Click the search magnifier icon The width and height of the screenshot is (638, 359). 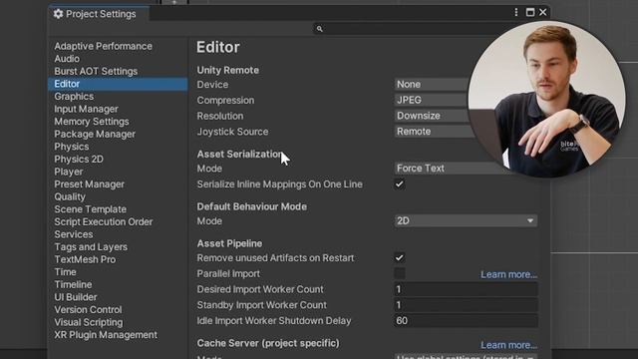tap(319, 29)
